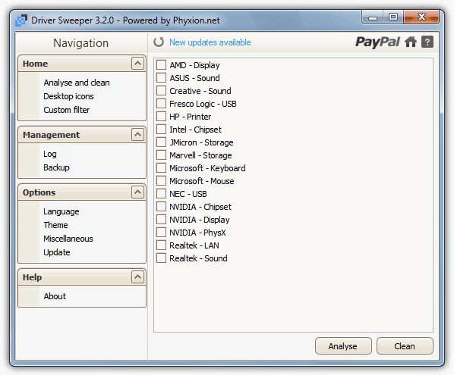Open the Backup page
The width and height of the screenshot is (454, 375).
click(x=56, y=167)
